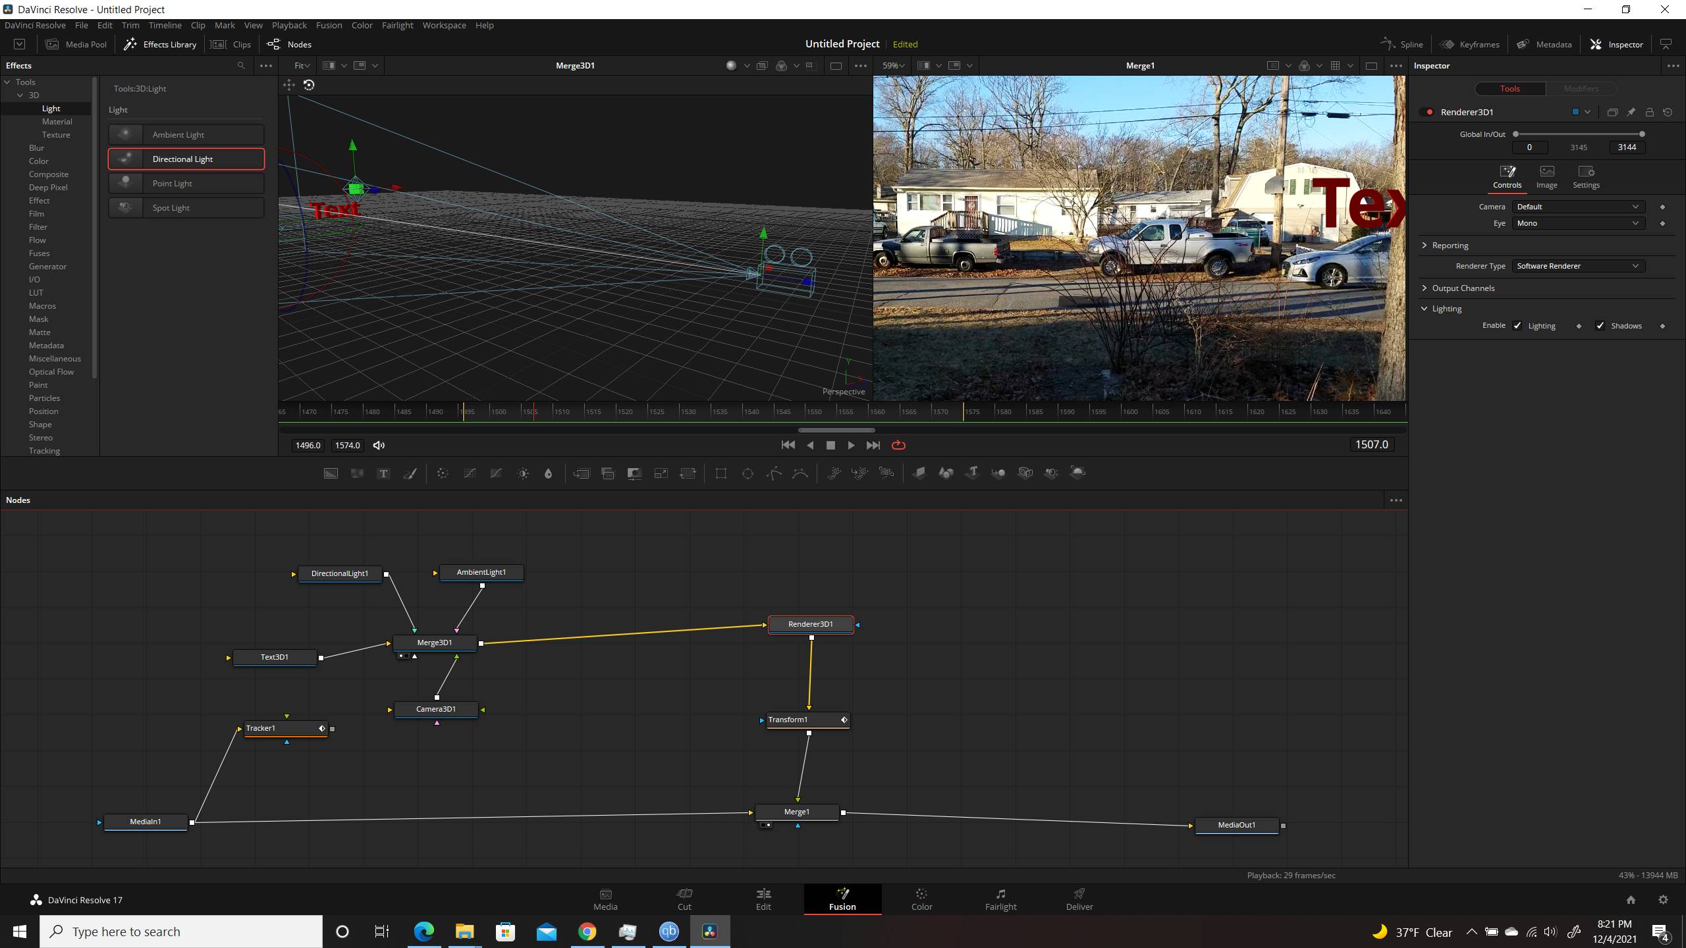The height and width of the screenshot is (948, 1686).
Task: Add a Blur node (droplet icon)
Action: 548,473
